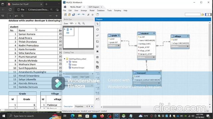Switch to the EER Diagram tab
The height and width of the screenshot is (119, 213).
(94, 7)
